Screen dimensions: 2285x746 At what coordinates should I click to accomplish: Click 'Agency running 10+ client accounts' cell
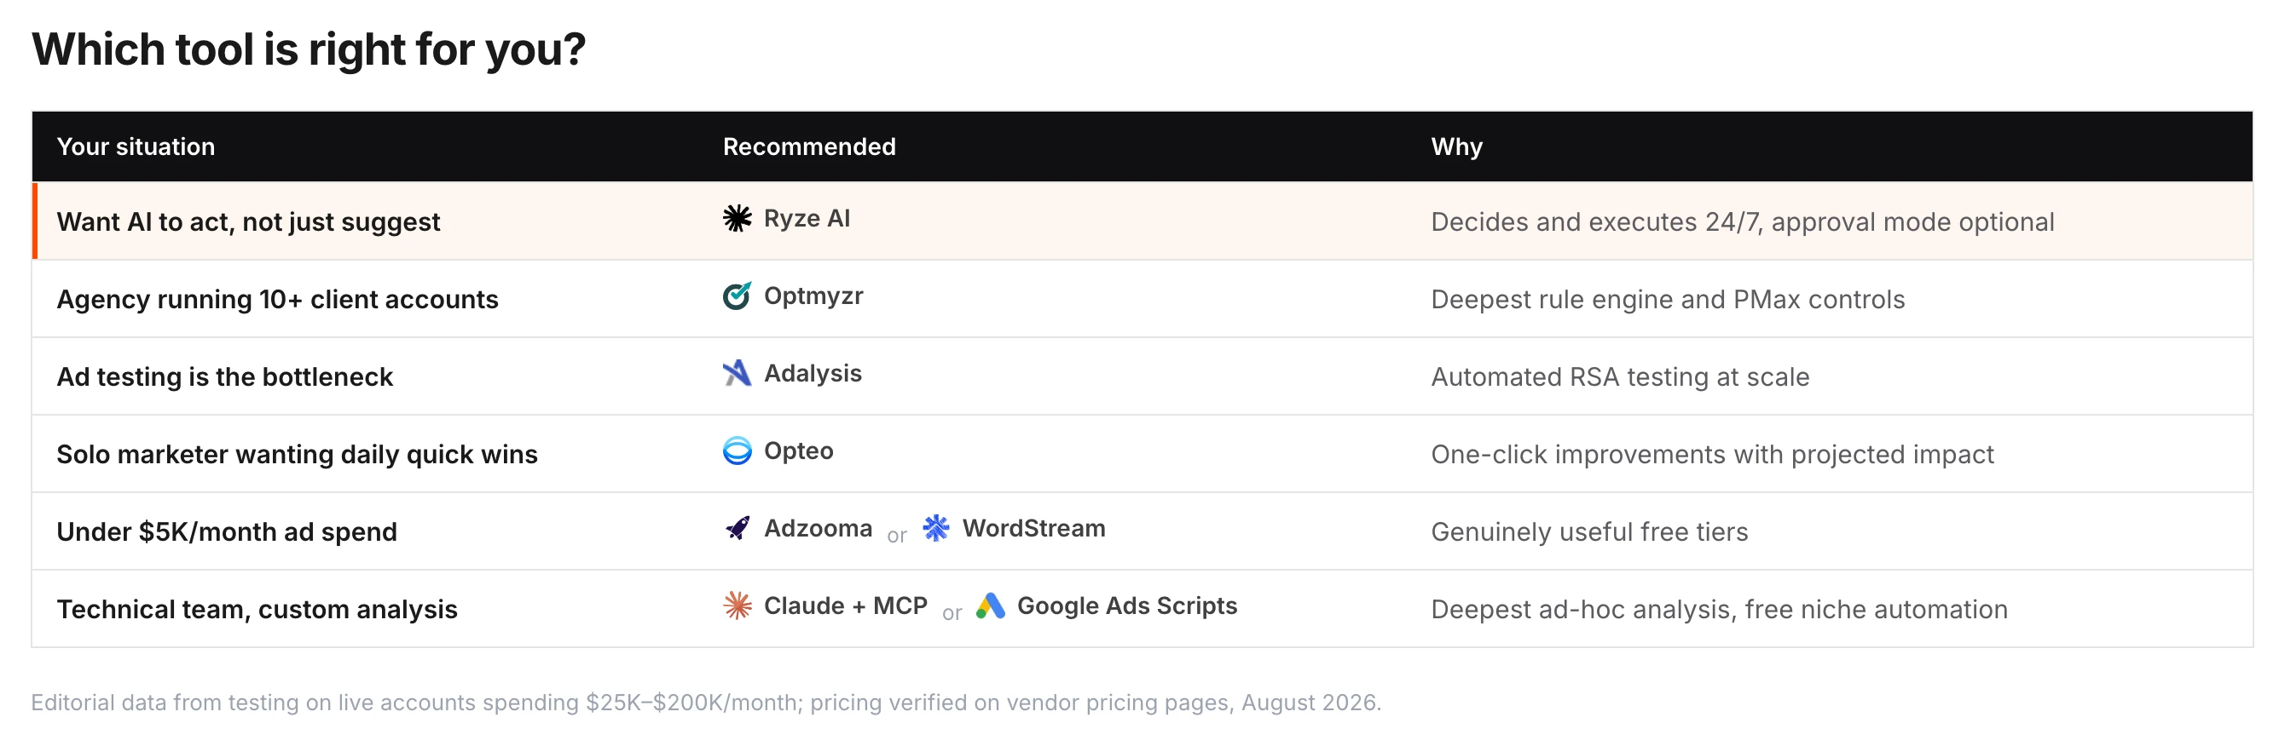tap(278, 300)
